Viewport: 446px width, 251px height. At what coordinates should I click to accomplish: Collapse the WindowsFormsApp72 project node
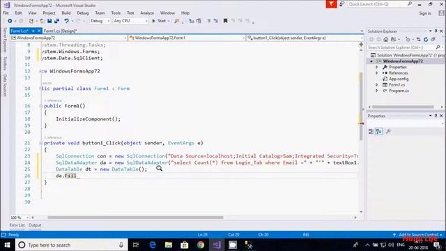[371, 61]
